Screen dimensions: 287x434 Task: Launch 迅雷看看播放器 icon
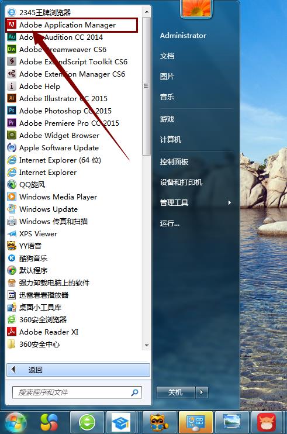12,295
